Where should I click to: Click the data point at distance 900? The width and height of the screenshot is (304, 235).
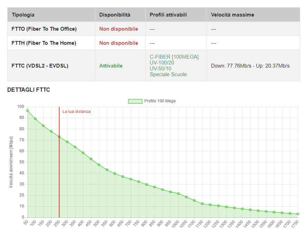(162, 190)
